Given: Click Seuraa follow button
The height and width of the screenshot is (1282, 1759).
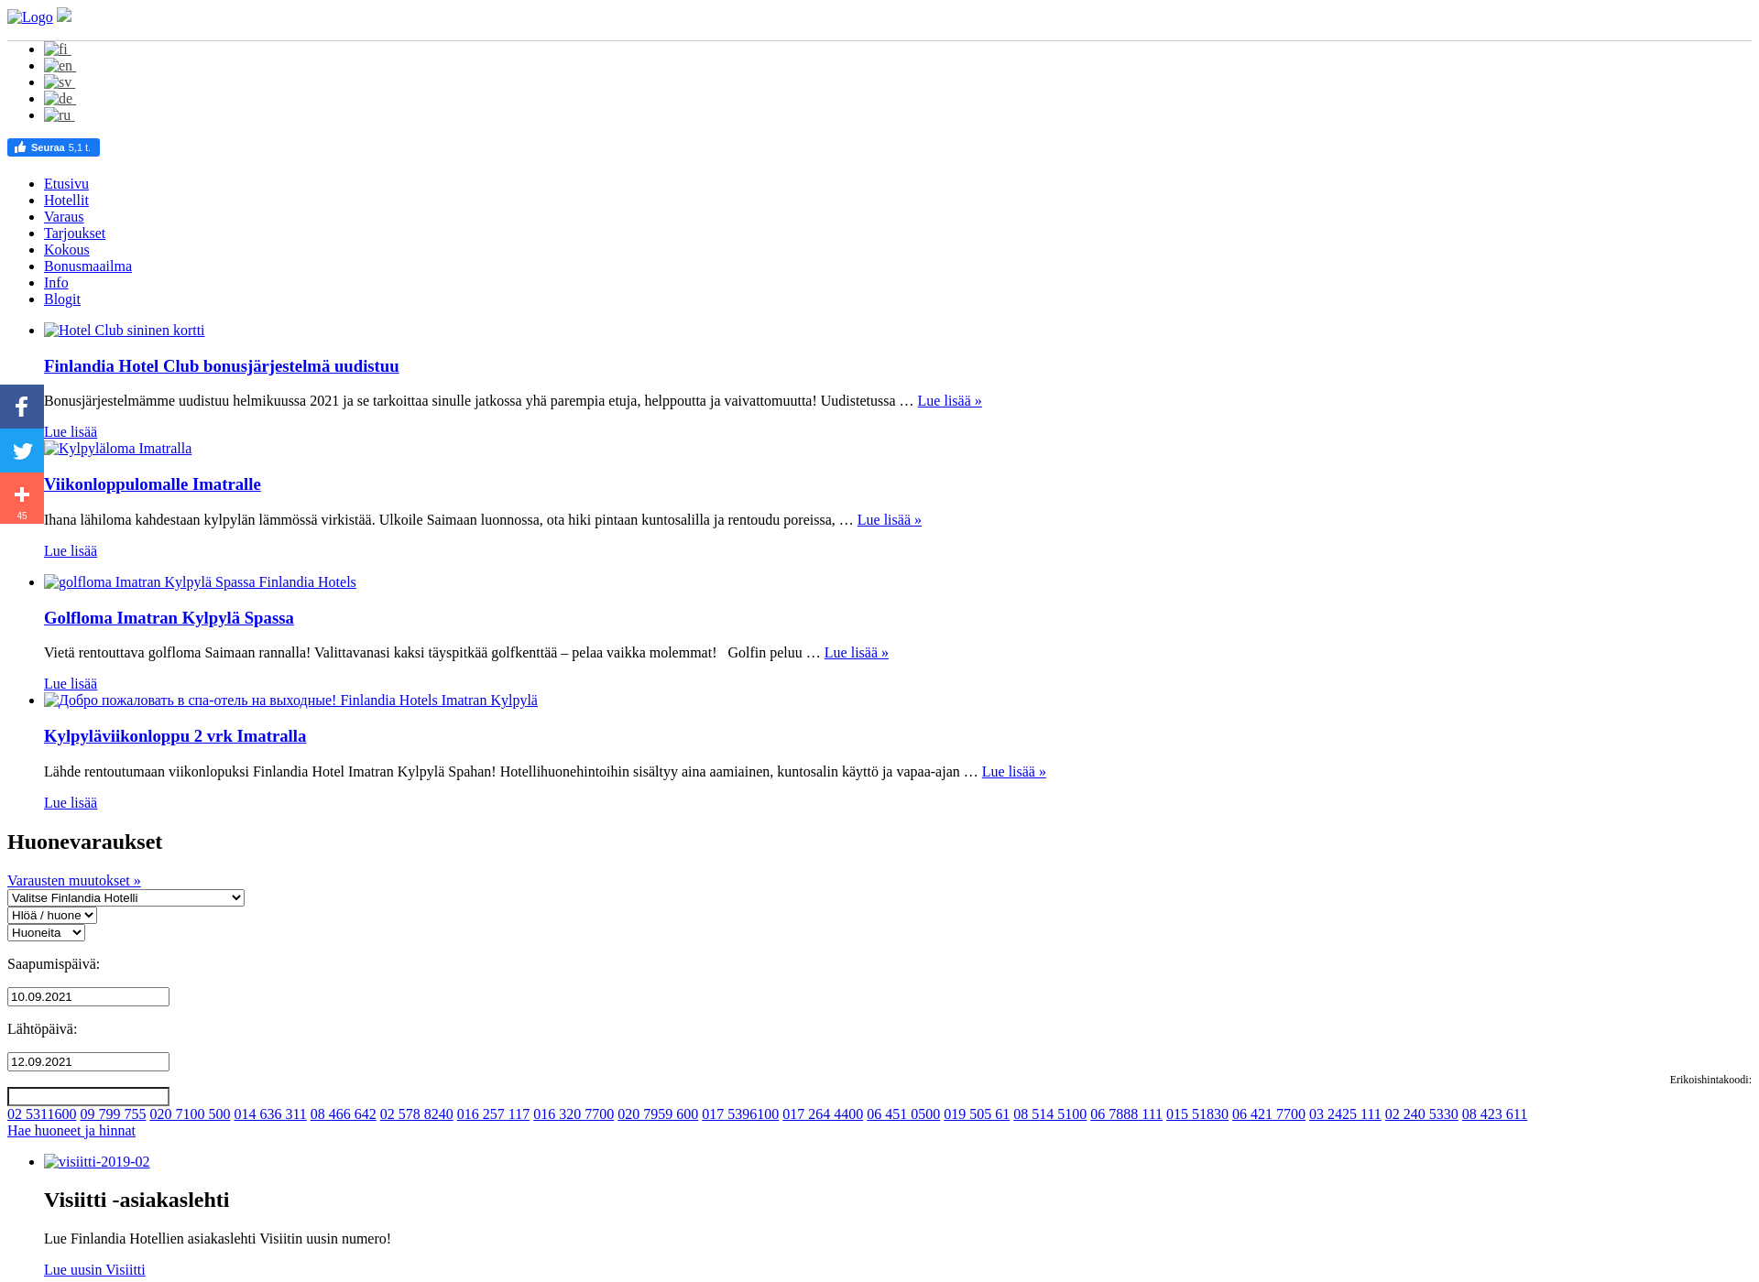Looking at the screenshot, I should coord(53,147).
